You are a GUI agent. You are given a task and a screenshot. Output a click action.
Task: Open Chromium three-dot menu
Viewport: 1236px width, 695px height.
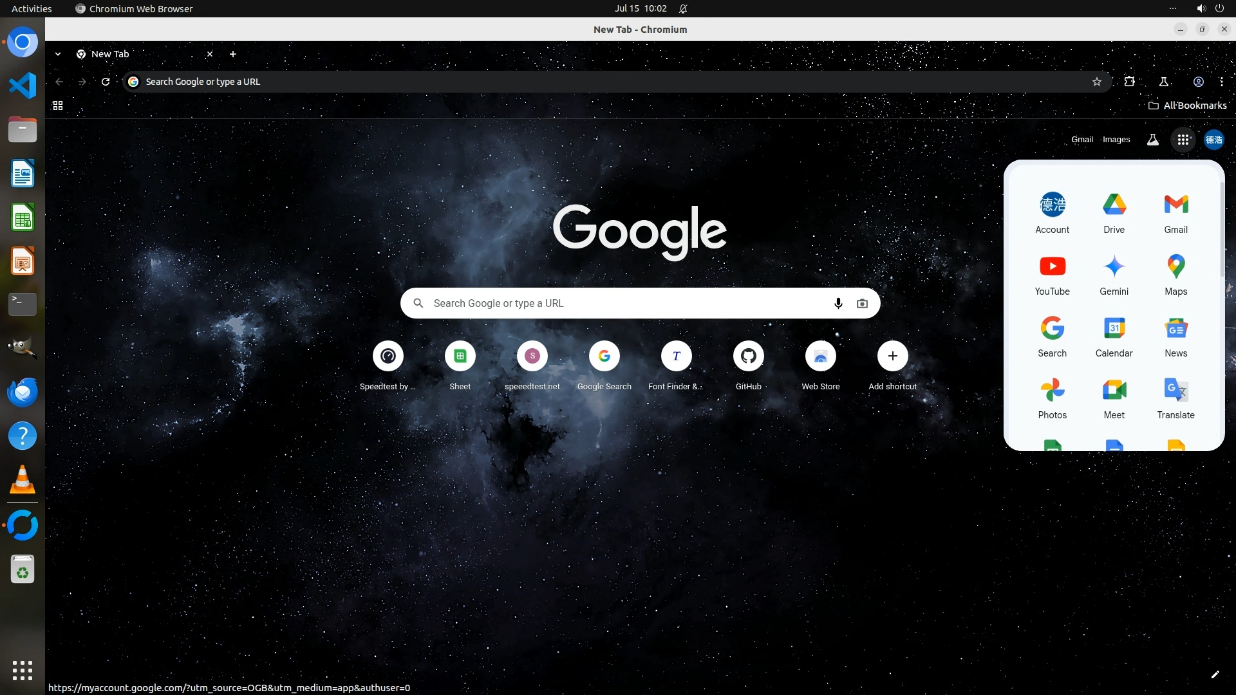pyautogui.click(x=1221, y=82)
